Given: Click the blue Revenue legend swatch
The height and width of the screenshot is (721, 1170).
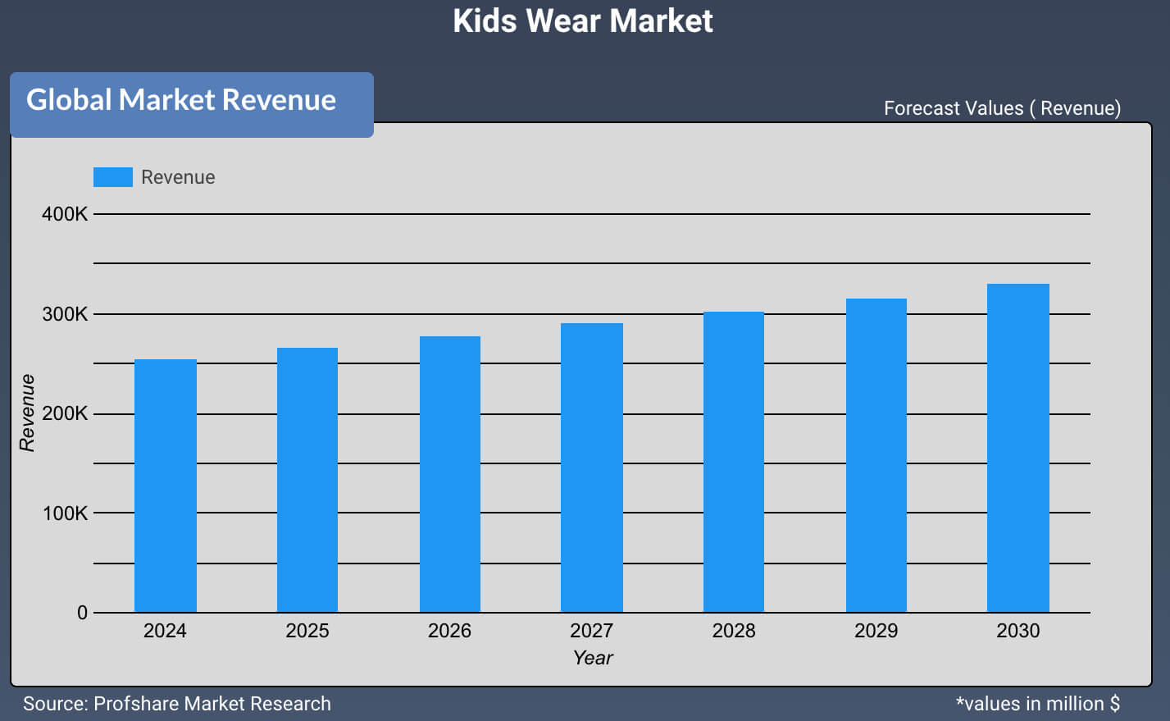Looking at the screenshot, I should pyautogui.click(x=113, y=177).
